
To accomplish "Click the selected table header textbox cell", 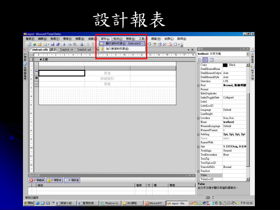I will [62, 73].
